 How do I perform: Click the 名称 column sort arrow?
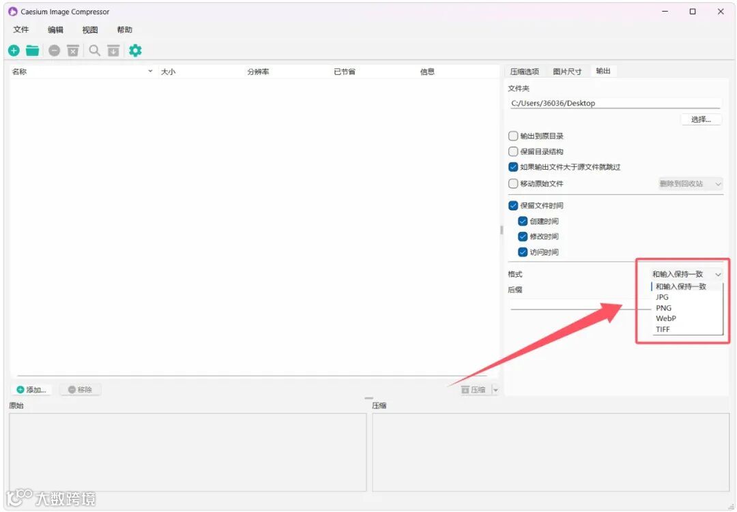150,72
